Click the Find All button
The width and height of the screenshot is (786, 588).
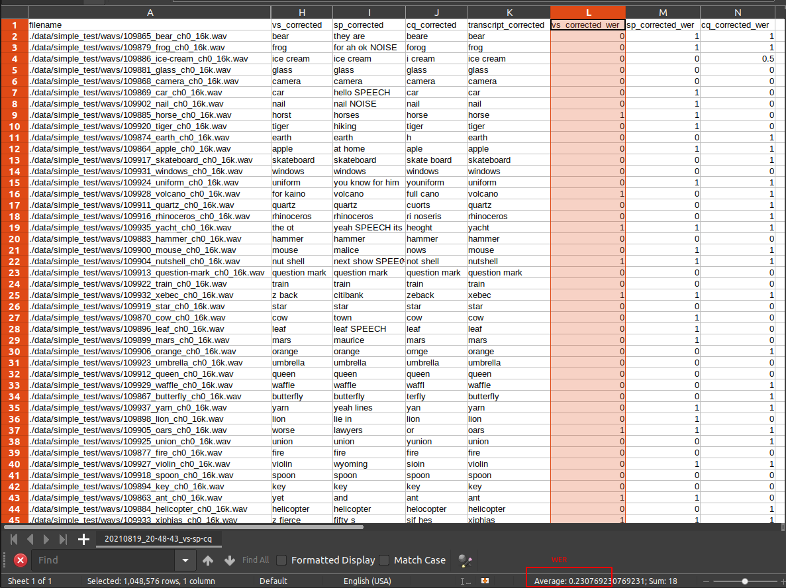[256, 560]
